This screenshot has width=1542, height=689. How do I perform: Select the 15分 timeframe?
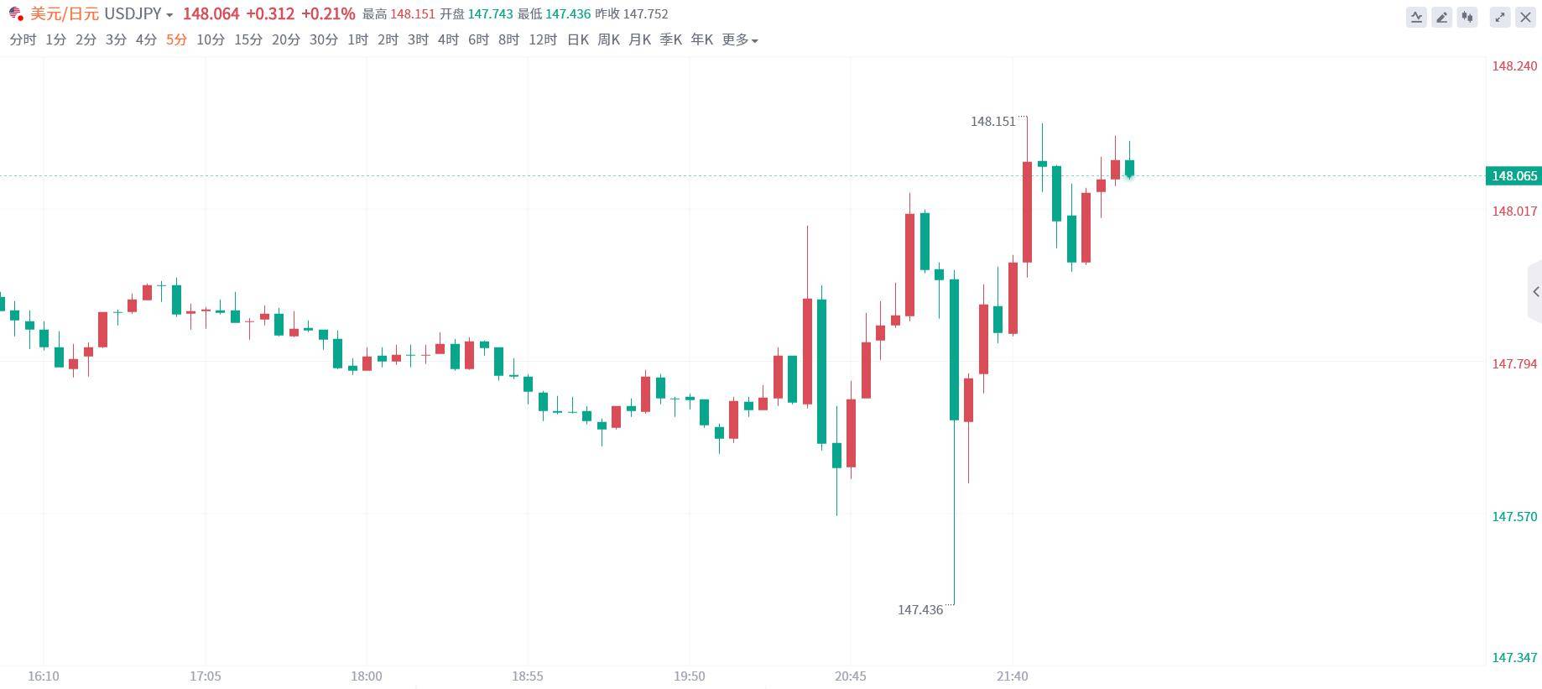coord(247,39)
